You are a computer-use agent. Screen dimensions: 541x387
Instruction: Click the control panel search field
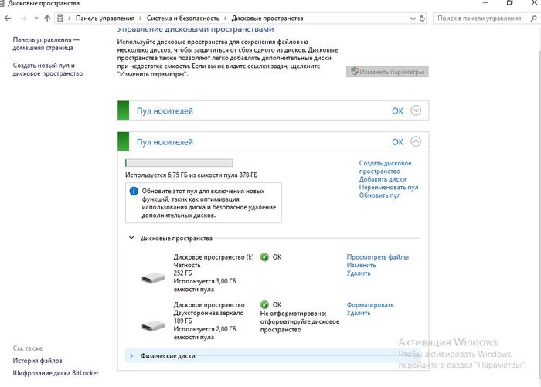[x=486, y=19]
